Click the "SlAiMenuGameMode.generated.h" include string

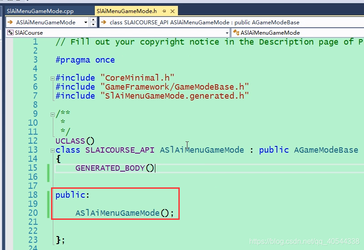click(175, 96)
